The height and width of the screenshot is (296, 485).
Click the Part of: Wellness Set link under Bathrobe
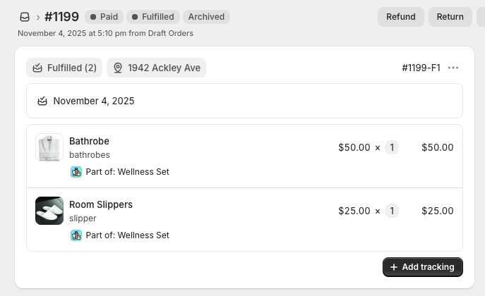pyautogui.click(x=127, y=172)
